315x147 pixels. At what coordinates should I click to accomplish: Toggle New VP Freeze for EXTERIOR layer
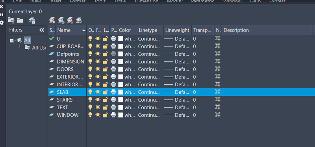pos(218,76)
